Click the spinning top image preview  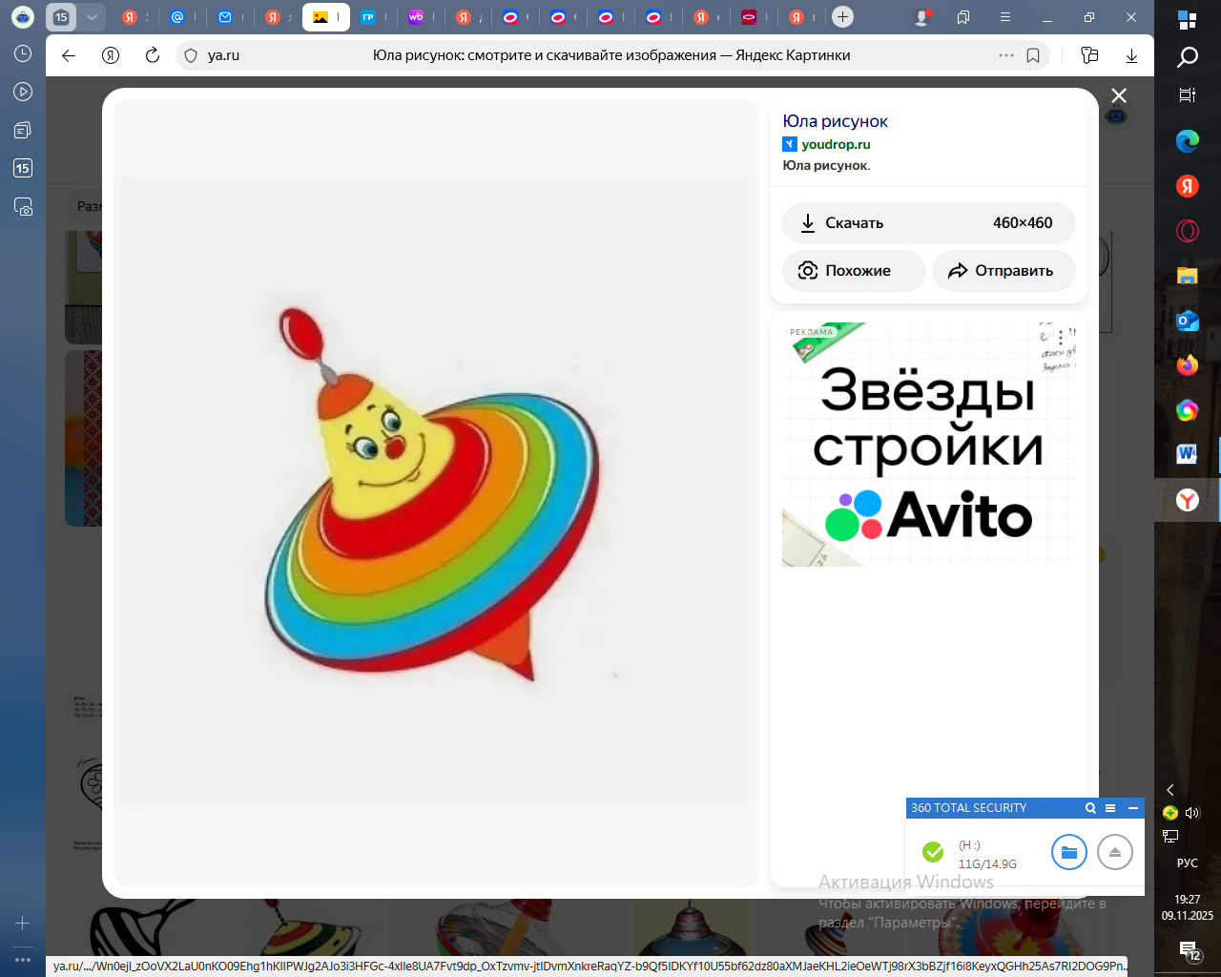[435, 492]
